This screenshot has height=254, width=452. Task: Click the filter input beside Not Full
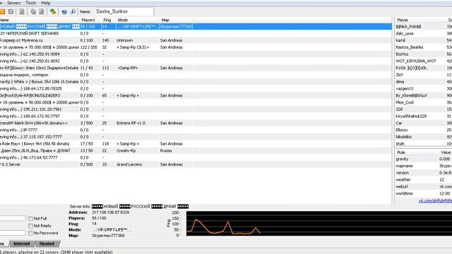click(x=13, y=219)
